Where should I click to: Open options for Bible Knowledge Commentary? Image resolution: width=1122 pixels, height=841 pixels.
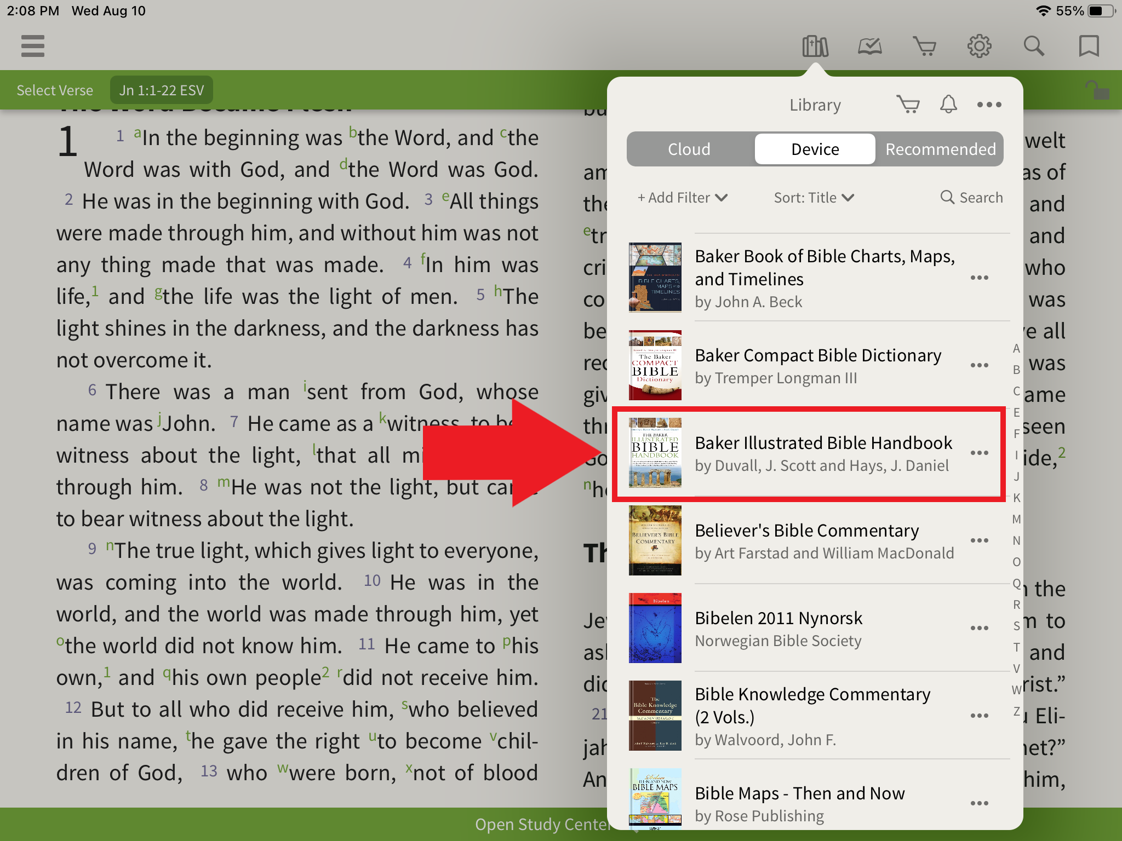(x=980, y=716)
